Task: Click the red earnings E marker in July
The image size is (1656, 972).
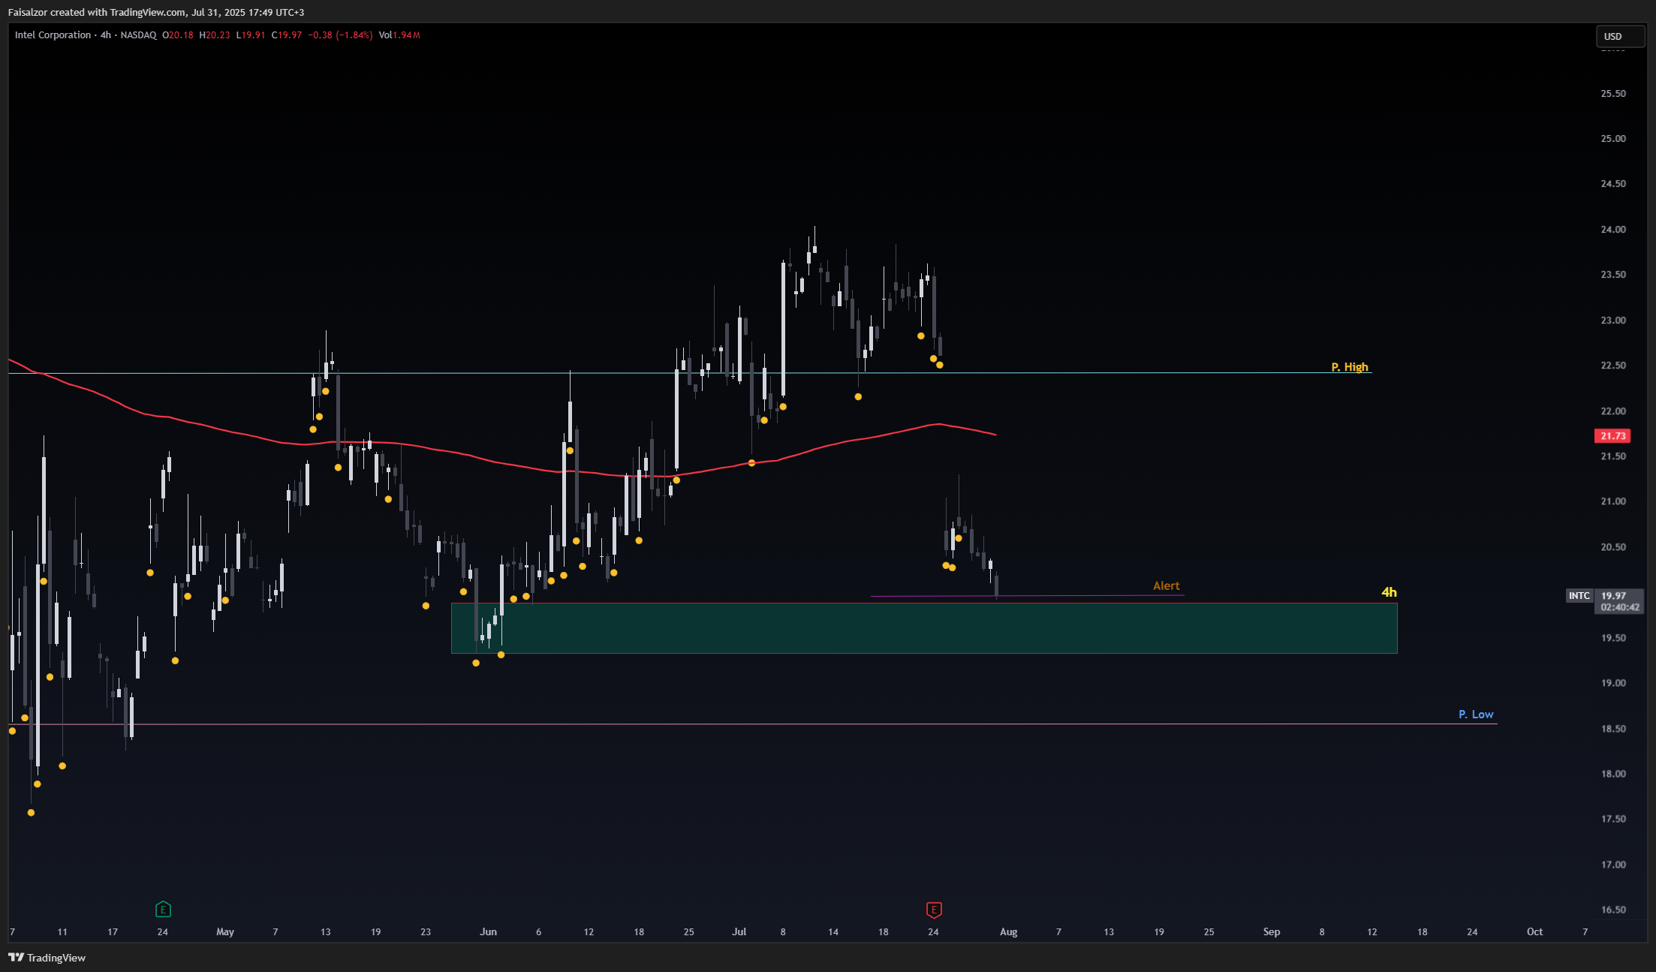Action: (934, 910)
